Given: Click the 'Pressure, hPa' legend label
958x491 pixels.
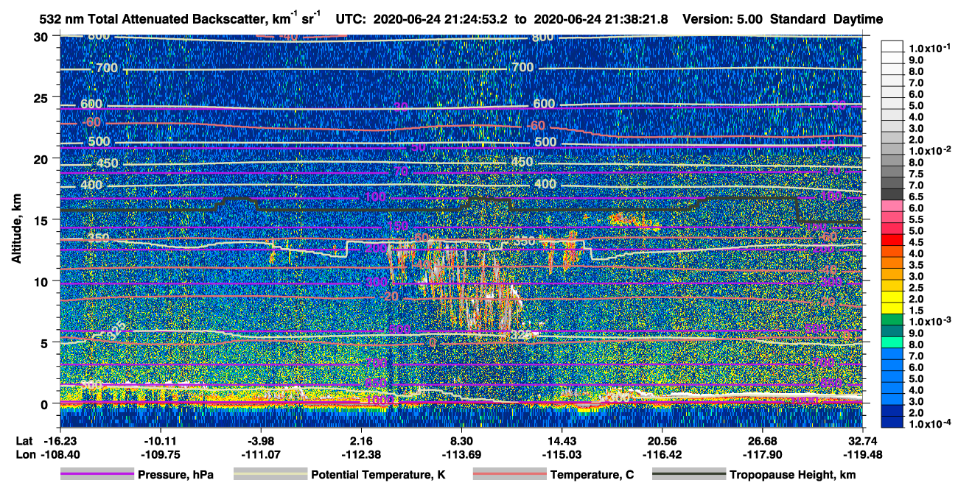Looking at the screenshot, I should 175,476.
